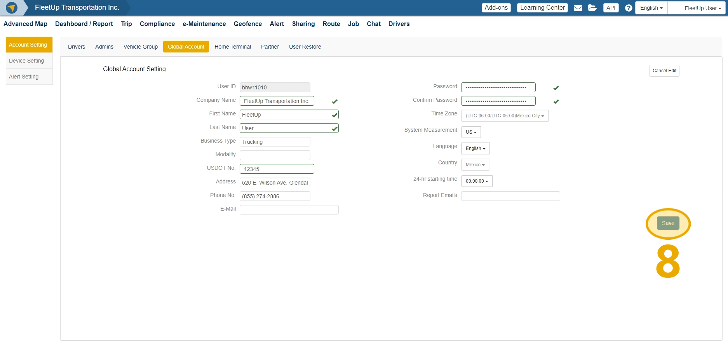
Task: Switch to the Global Account tab
Action: [x=186, y=47]
